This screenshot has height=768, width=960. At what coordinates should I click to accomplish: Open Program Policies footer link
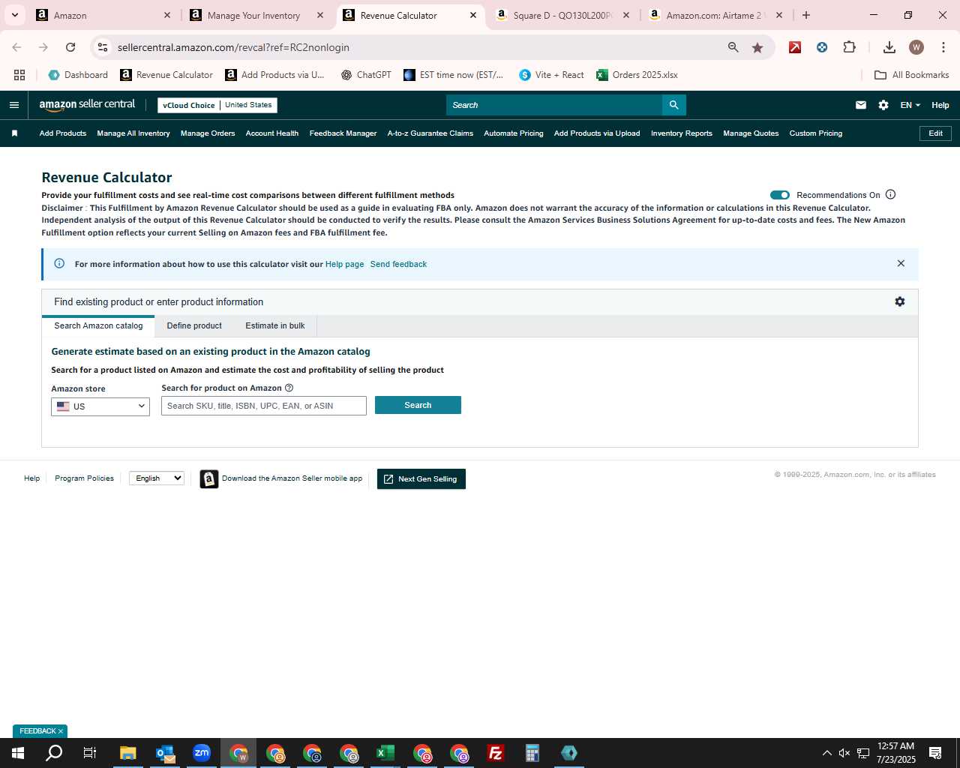click(84, 478)
